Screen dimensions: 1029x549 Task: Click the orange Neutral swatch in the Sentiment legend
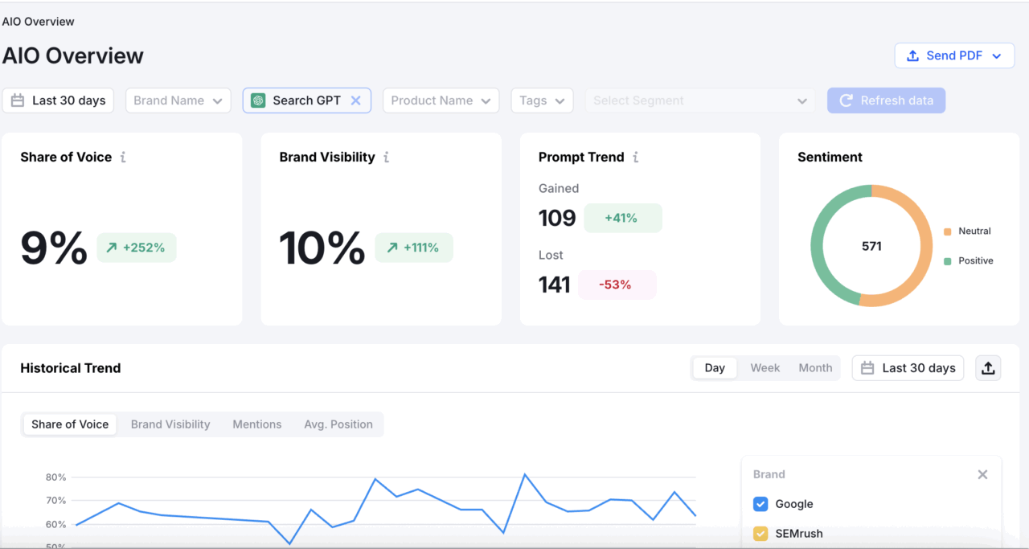pos(948,231)
